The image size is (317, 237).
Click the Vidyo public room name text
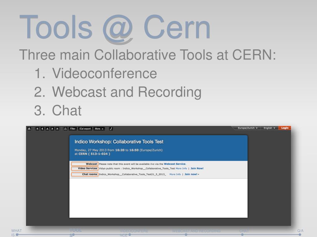pyautogui.click(x=149, y=168)
